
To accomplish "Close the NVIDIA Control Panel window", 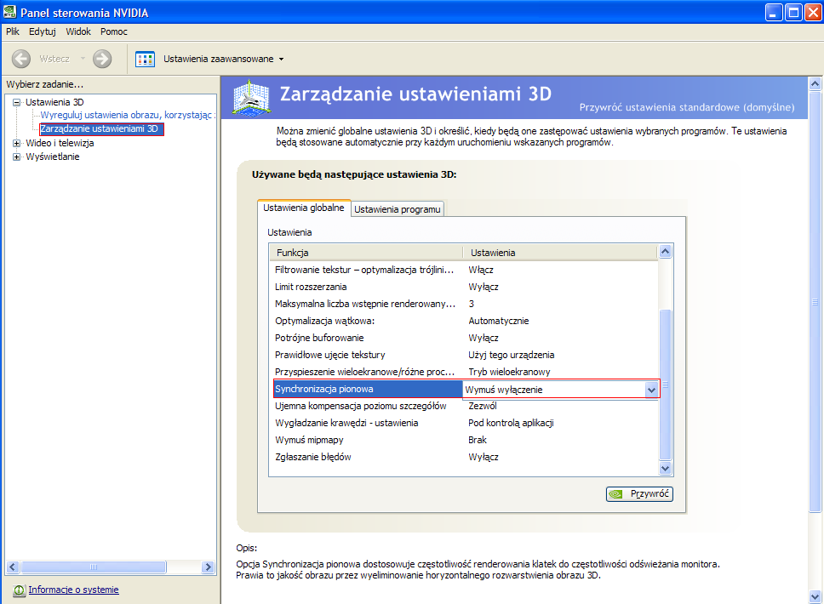I will point(813,12).
